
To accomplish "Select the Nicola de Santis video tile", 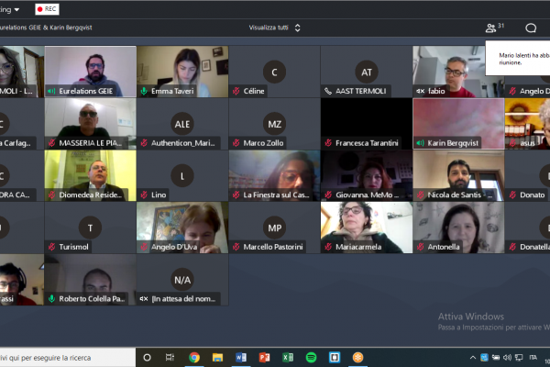I will 458,175.
